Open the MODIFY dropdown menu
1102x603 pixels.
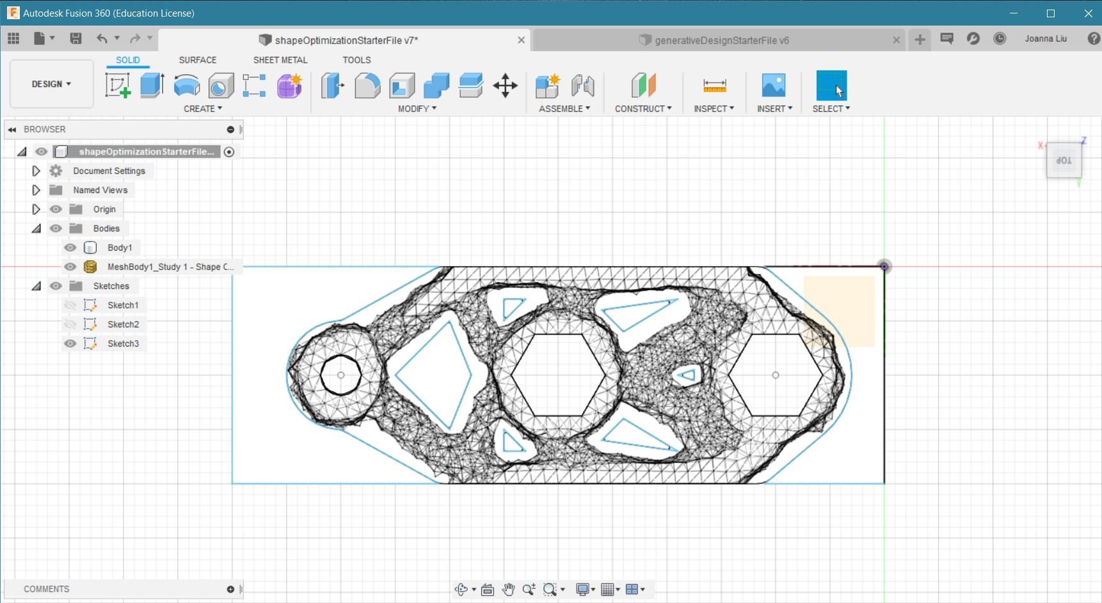click(417, 109)
